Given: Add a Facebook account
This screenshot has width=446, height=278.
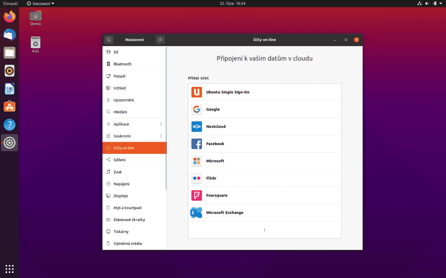Looking at the screenshot, I should click(264, 144).
